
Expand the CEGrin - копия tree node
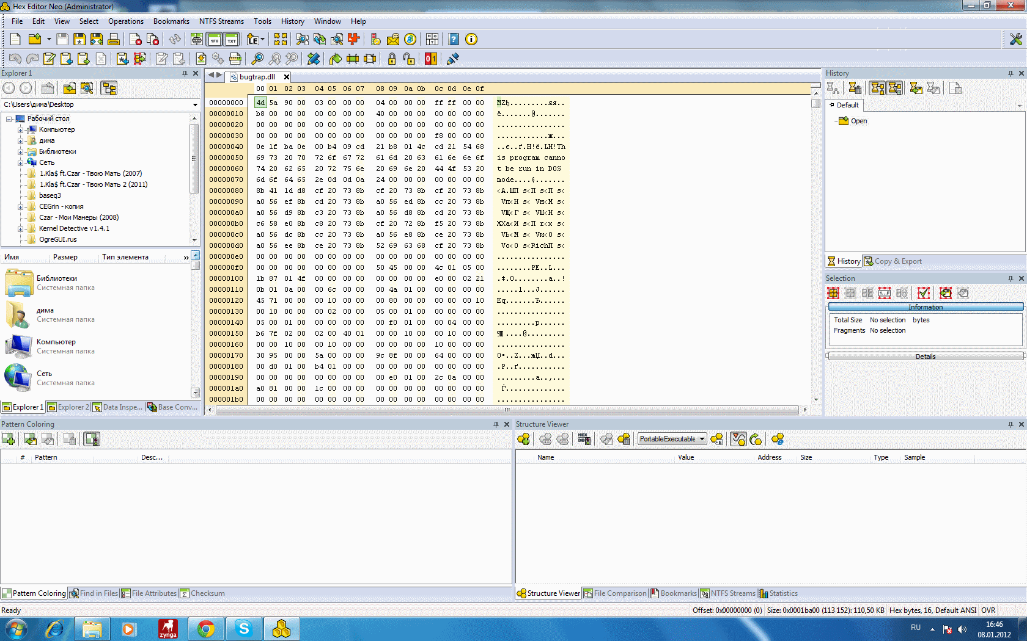click(x=20, y=207)
